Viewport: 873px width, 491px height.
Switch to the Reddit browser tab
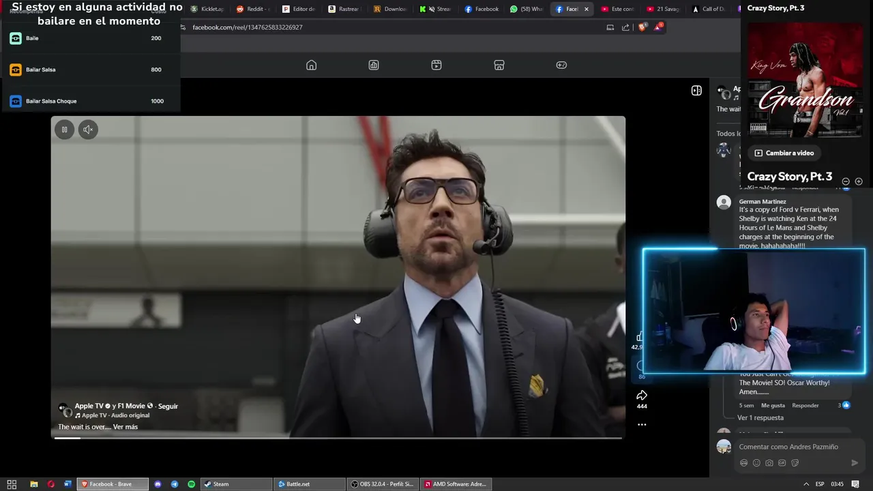point(253,9)
